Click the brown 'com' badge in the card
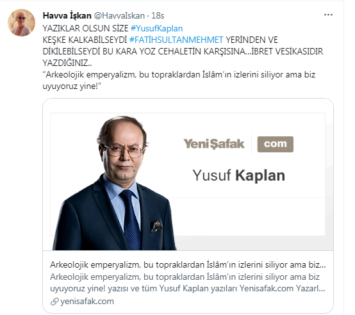The height and width of the screenshot is (315, 355). (x=276, y=144)
